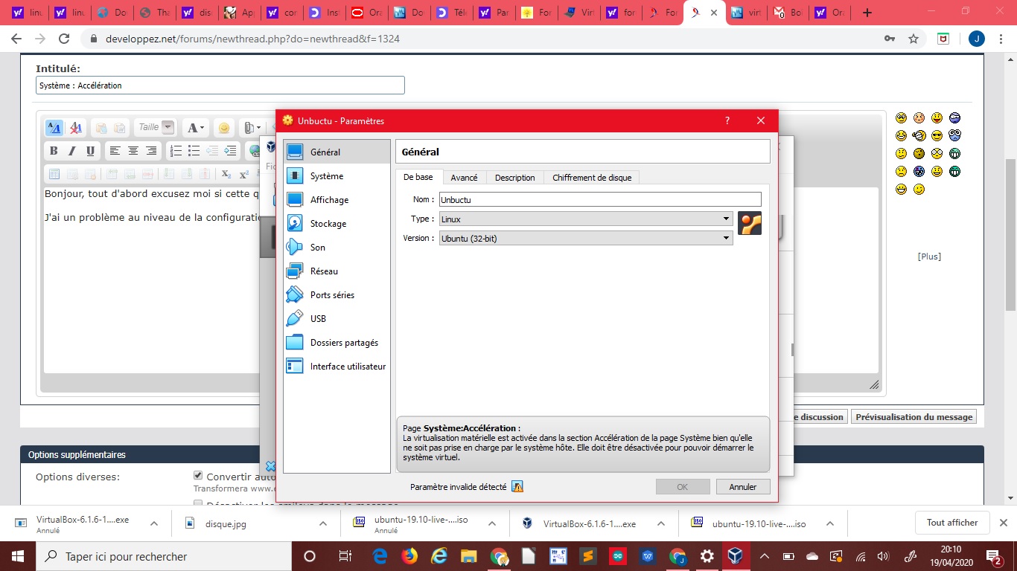
Task: Select the Général settings category
Action: (337, 152)
